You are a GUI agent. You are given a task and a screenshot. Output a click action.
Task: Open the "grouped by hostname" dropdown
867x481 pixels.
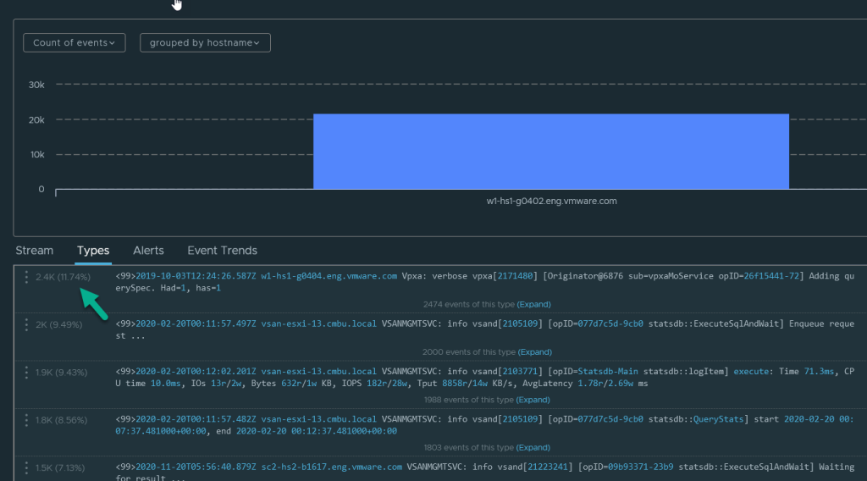205,42
